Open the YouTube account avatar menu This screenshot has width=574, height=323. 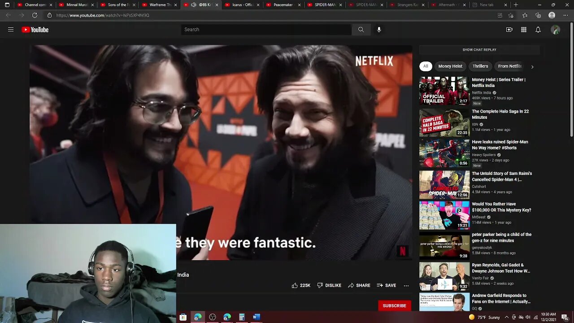pos(556,30)
